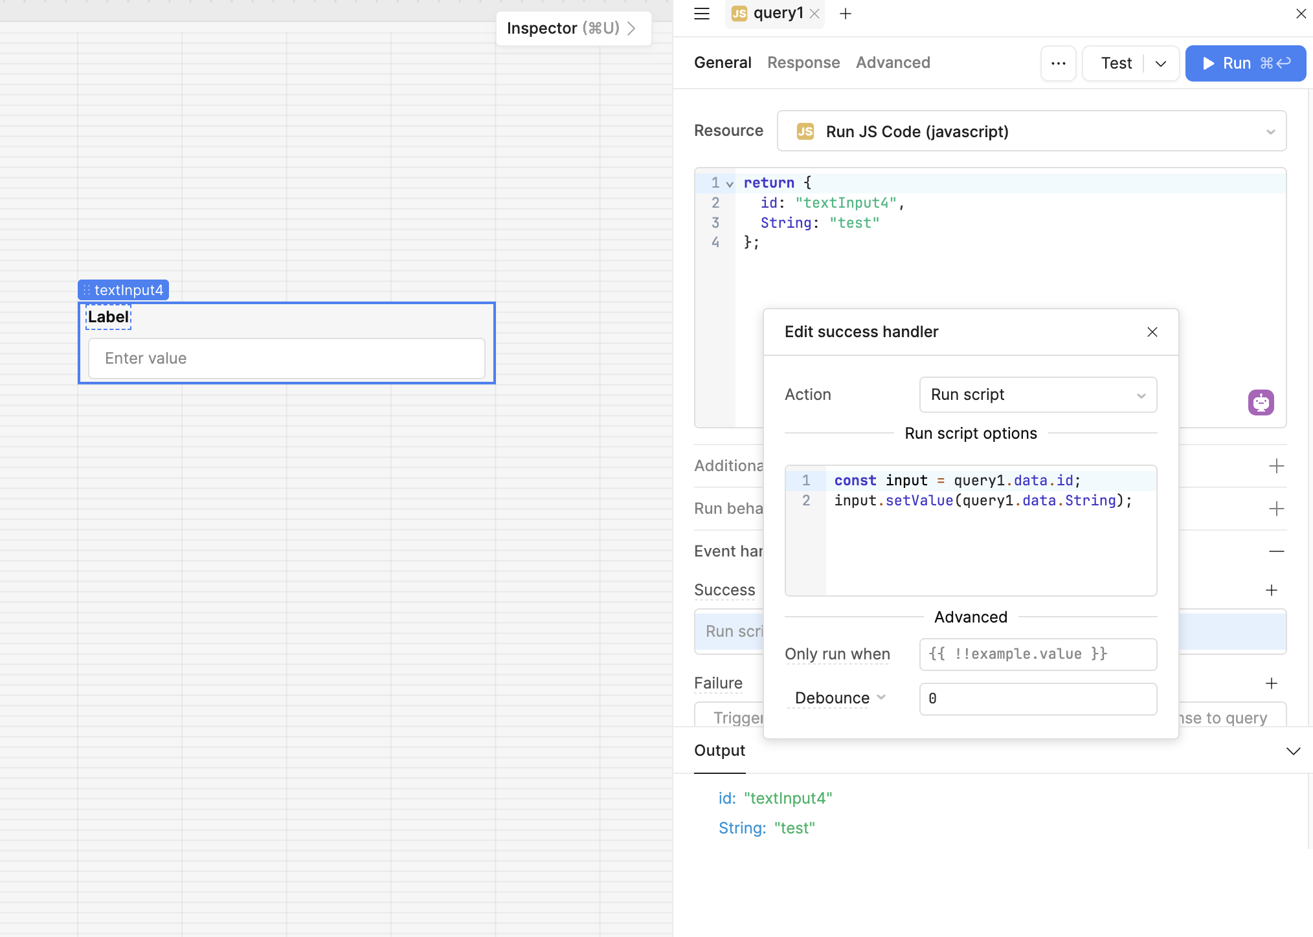Screen dimensions: 1313x937
Task: Close the query1 tab
Action: pyautogui.click(x=815, y=14)
